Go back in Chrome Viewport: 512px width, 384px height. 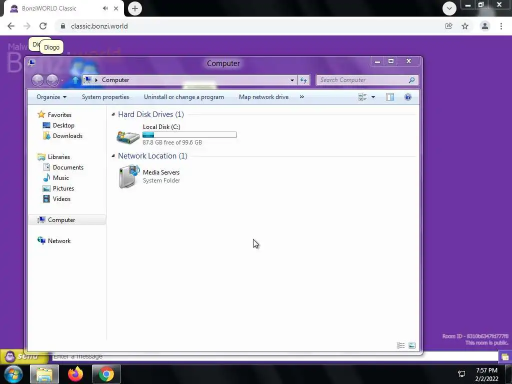coord(11,26)
